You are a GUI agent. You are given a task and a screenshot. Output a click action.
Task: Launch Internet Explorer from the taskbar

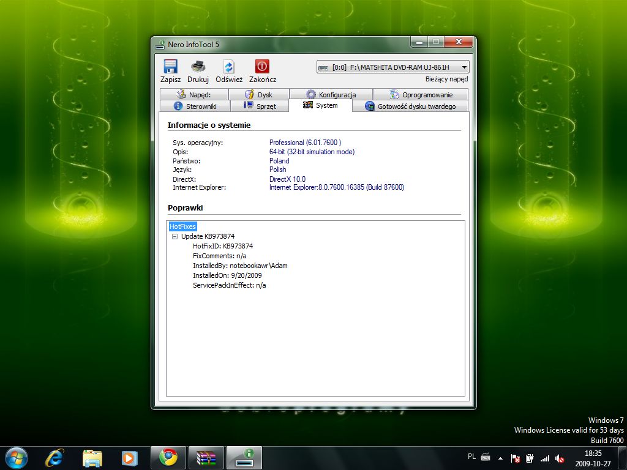54,458
